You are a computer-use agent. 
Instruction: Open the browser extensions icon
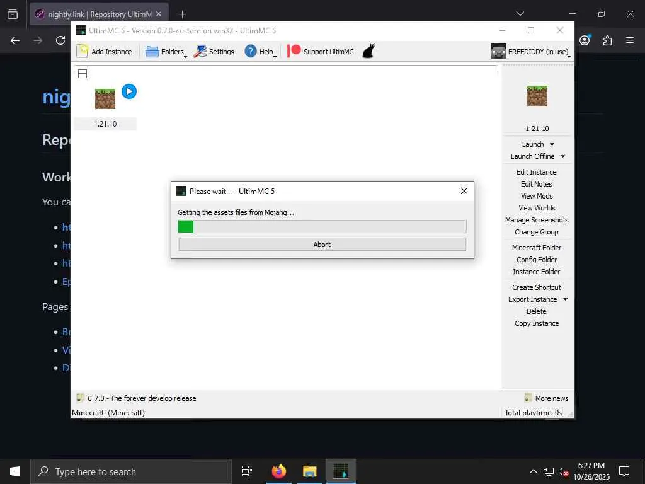pyautogui.click(x=607, y=40)
